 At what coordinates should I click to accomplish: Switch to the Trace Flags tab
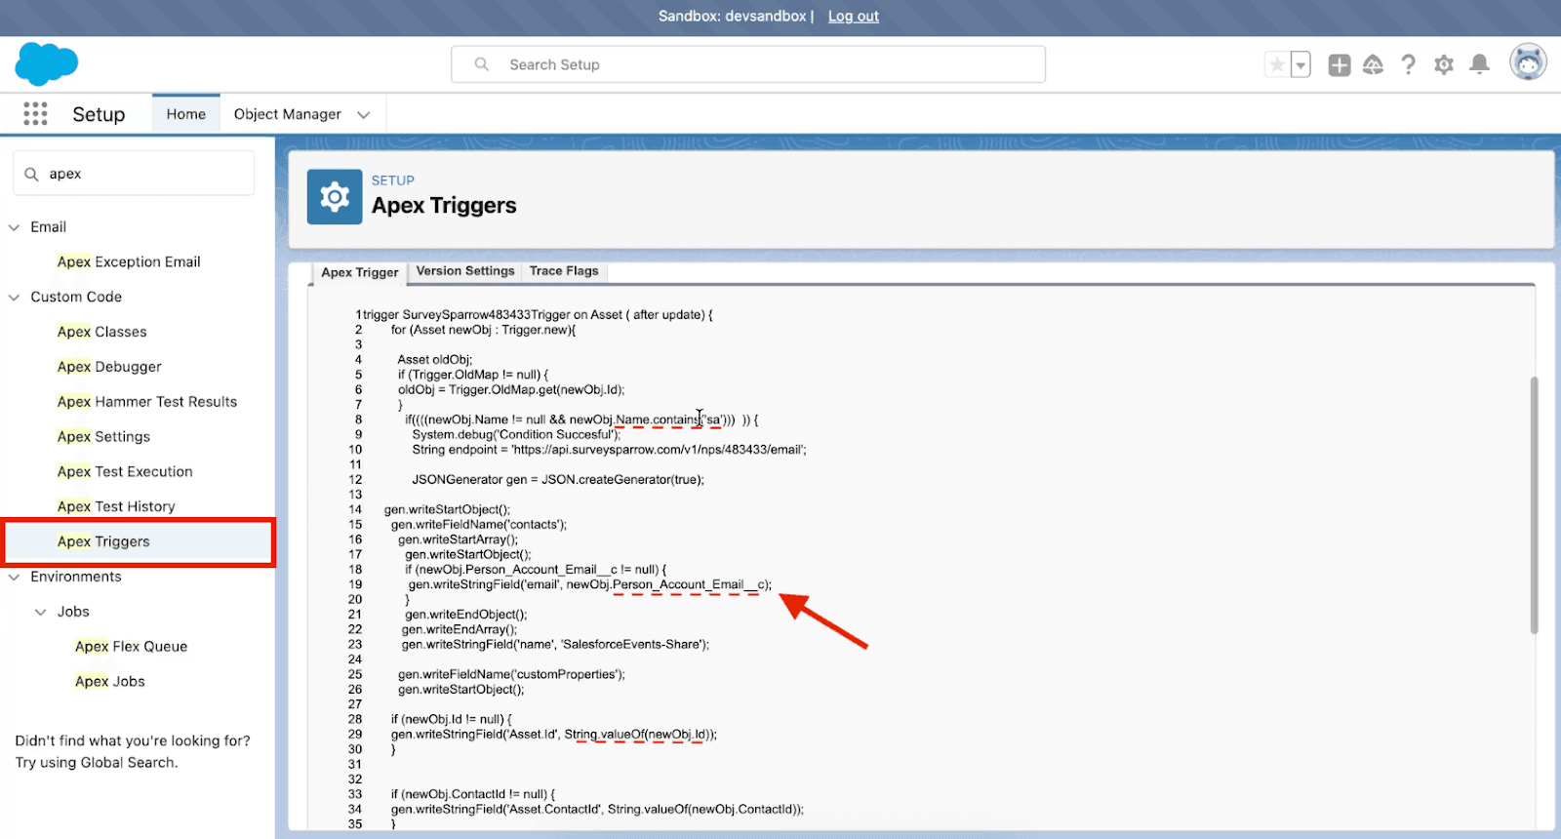click(x=564, y=271)
